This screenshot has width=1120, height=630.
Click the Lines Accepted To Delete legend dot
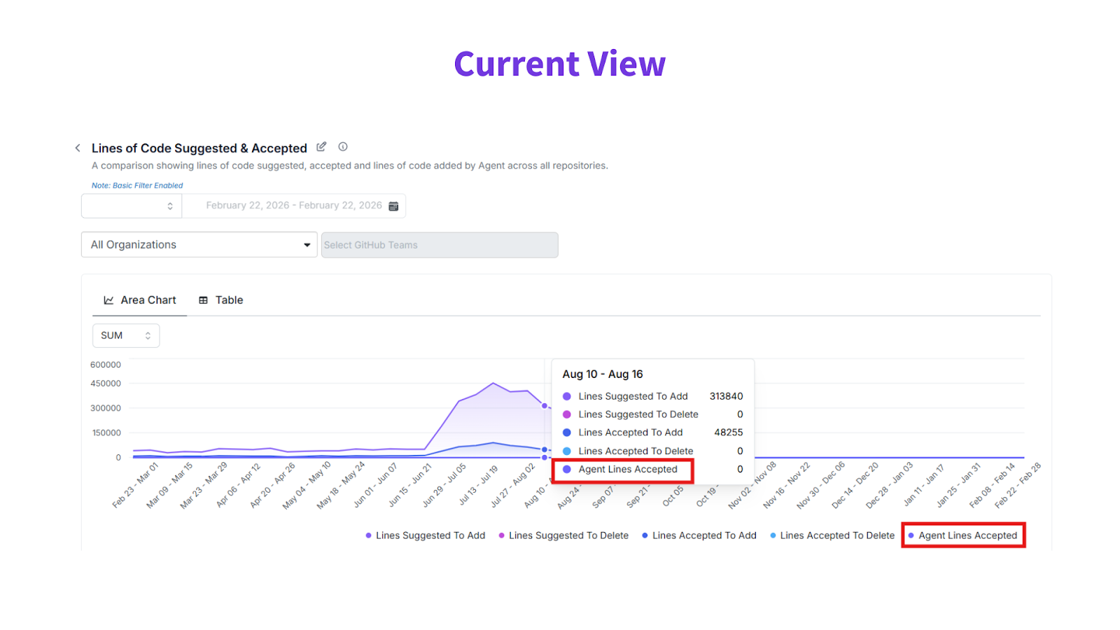(x=773, y=535)
